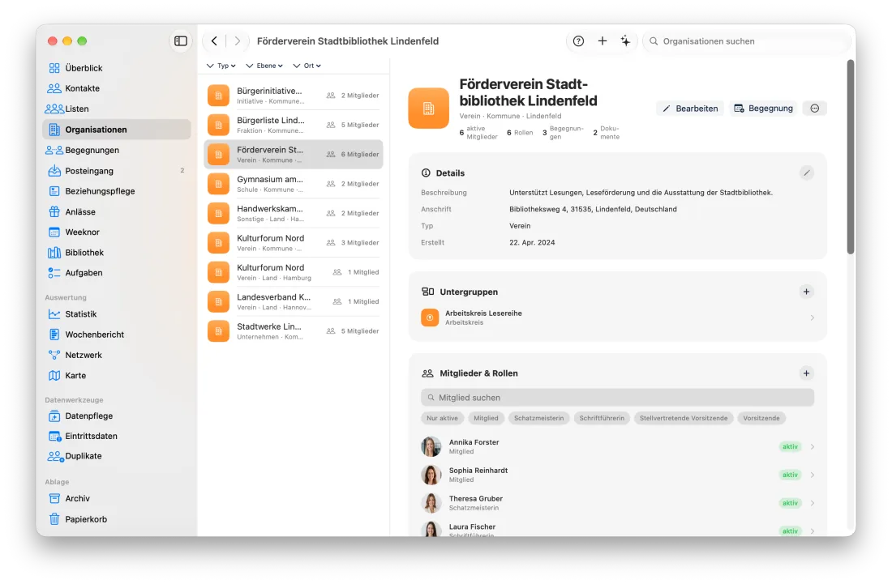The height and width of the screenshot is (584, 892).
Task: Click the Duplikate people icon
Action: point(55,456)
